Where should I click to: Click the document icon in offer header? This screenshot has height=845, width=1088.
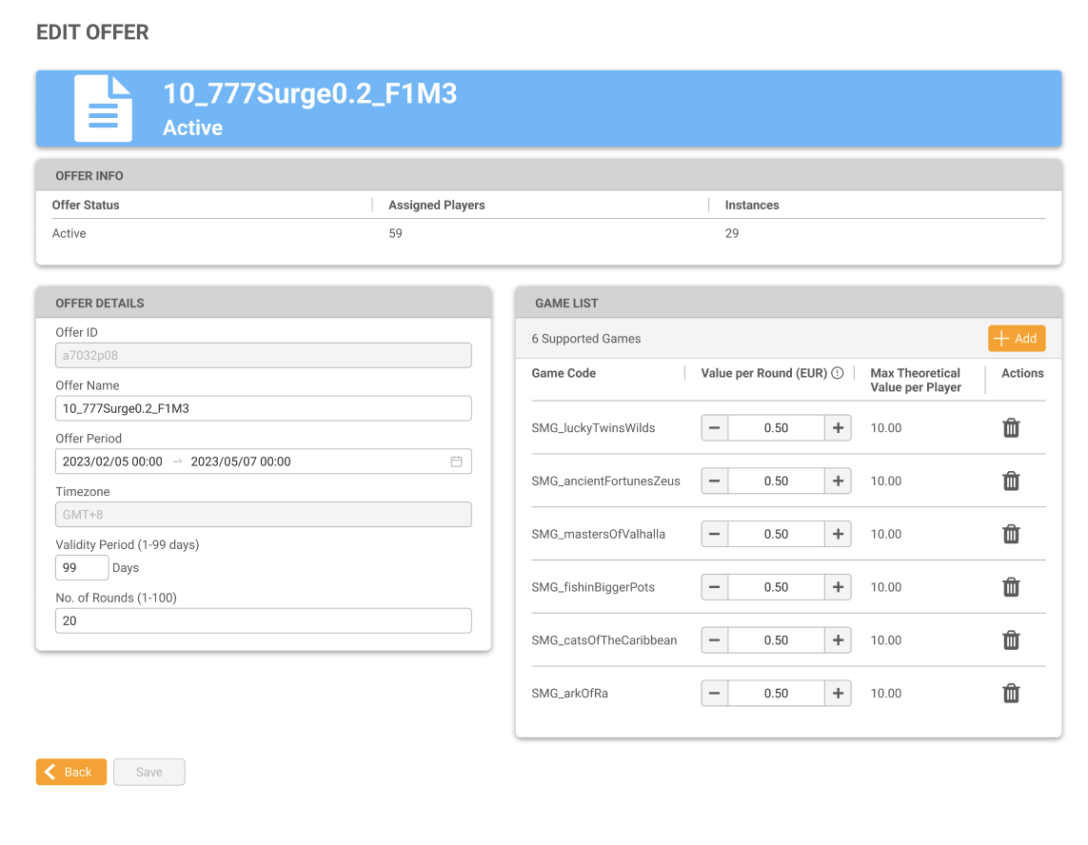103,108
